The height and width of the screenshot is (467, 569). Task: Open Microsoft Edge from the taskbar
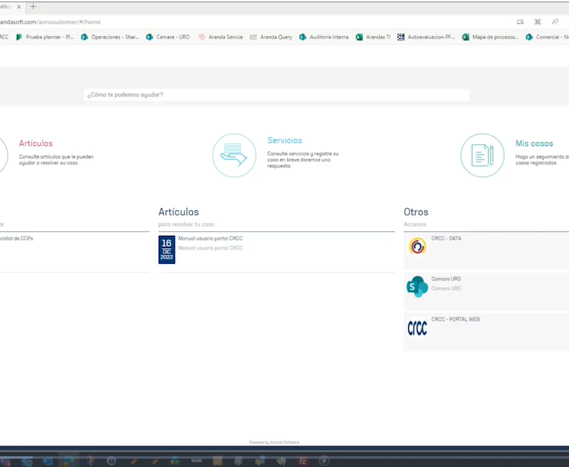68,461
